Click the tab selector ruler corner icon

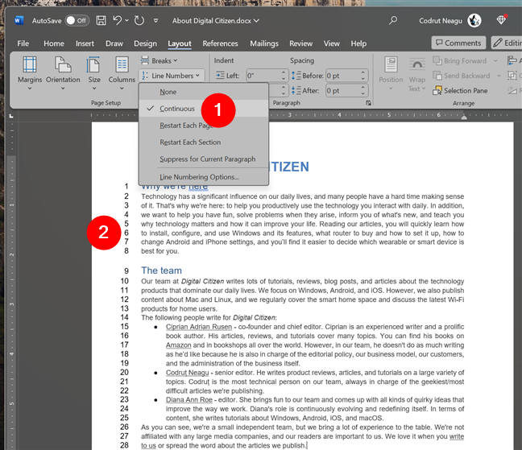(11, 116)
